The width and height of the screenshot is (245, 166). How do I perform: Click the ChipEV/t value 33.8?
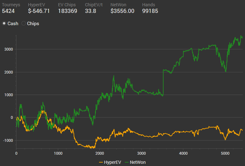coord(90,11)
